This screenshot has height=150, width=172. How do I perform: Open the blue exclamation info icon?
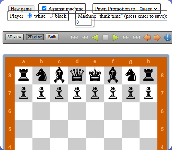(x=167, y=37)
